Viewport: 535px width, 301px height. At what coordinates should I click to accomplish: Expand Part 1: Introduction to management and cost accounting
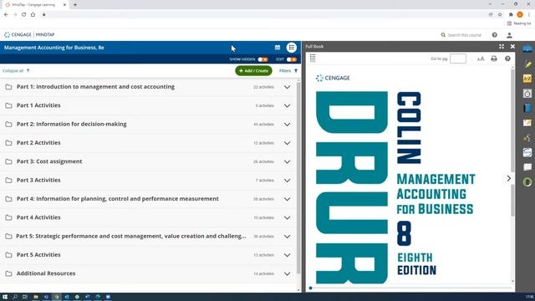tap(288, 87)
